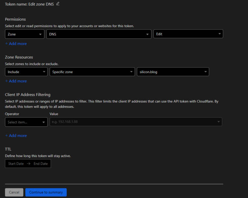Open the Include zone resources dropdown
Viewport: 248px width, 198px height.
26,72
